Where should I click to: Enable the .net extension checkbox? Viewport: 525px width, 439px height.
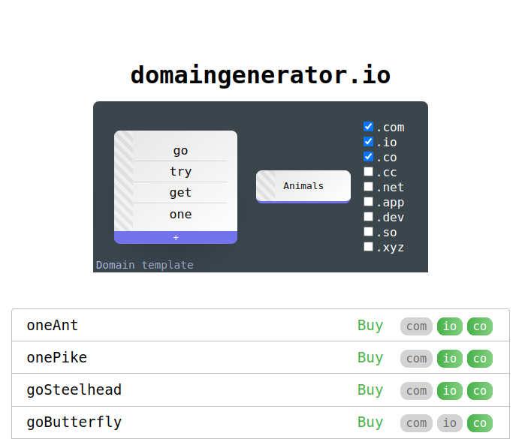368,186
